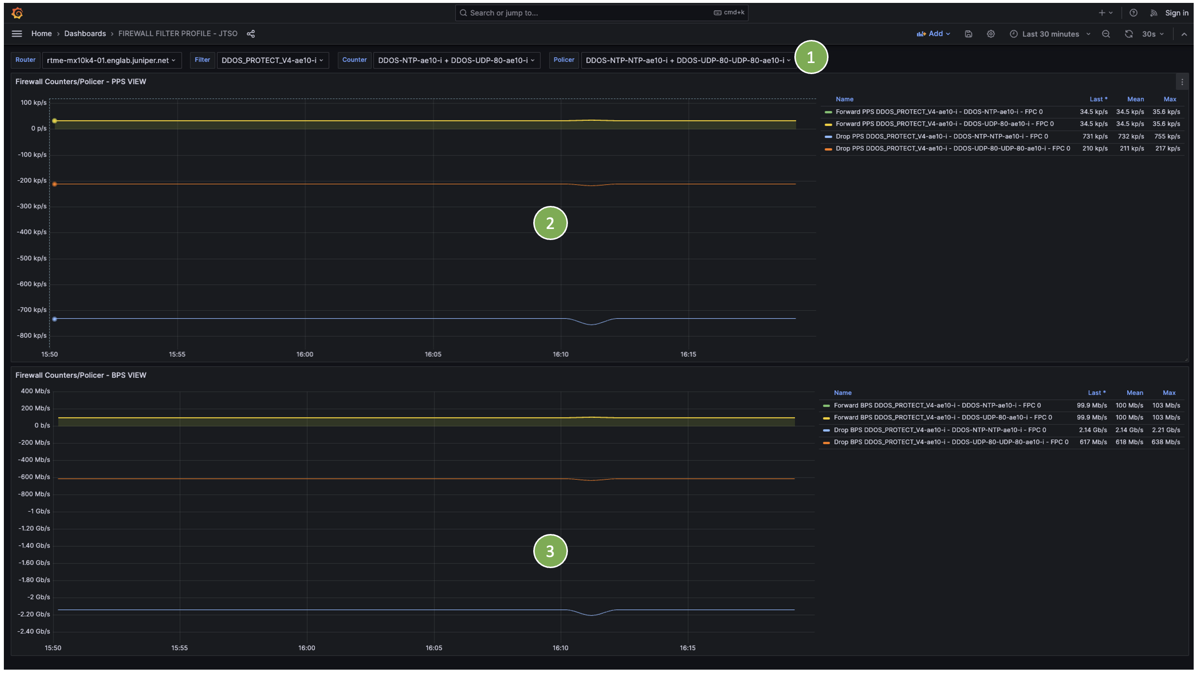Open the help question mark icon

click(1133, 13)
